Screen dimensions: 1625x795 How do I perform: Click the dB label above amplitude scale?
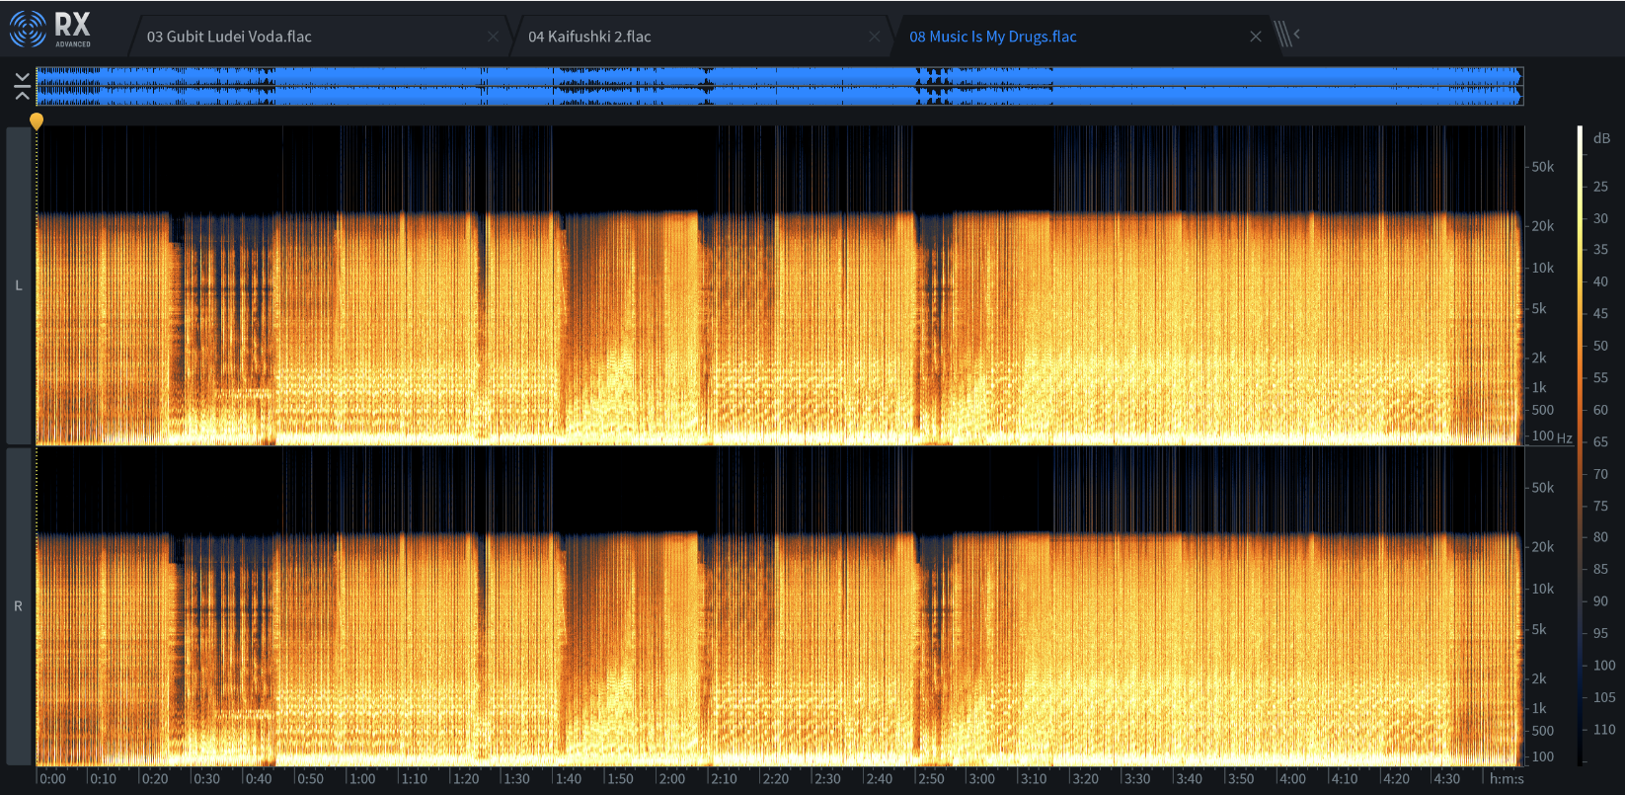coord(1601,138)
